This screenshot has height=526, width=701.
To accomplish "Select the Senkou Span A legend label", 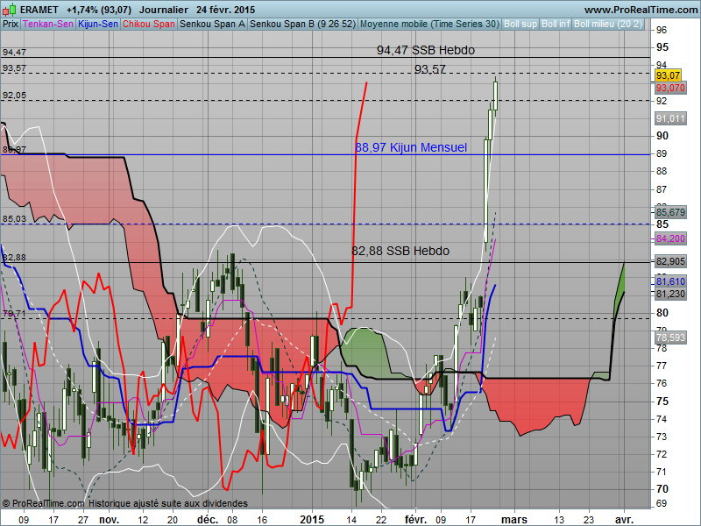I will 212,25.
